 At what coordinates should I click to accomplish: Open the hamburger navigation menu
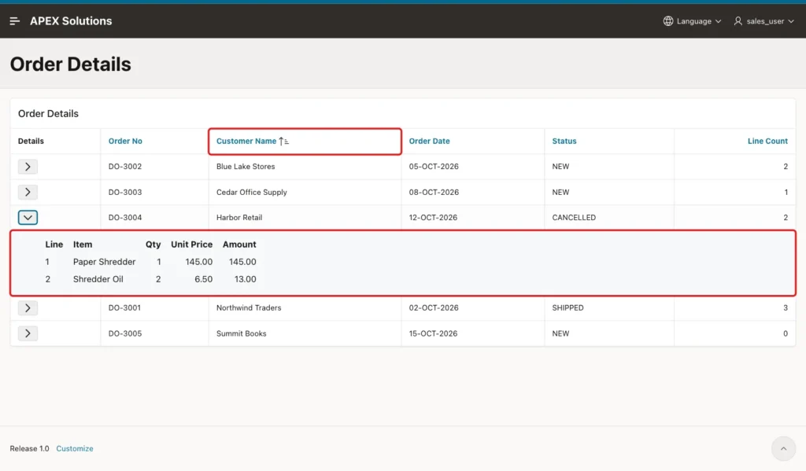coord(14,21)
